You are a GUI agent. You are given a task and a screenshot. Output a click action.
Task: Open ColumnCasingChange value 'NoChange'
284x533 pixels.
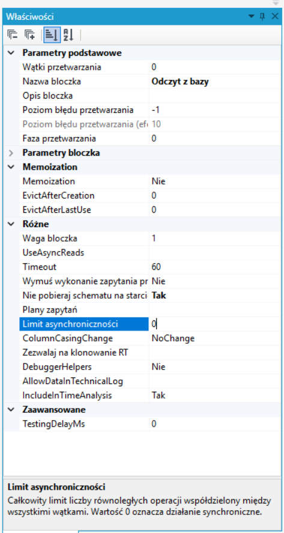point(214,338)
